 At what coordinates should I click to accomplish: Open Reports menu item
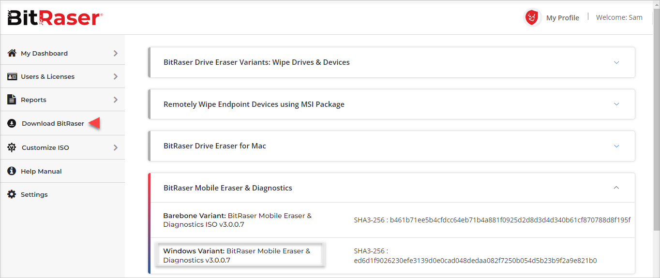tap(33, 100)
